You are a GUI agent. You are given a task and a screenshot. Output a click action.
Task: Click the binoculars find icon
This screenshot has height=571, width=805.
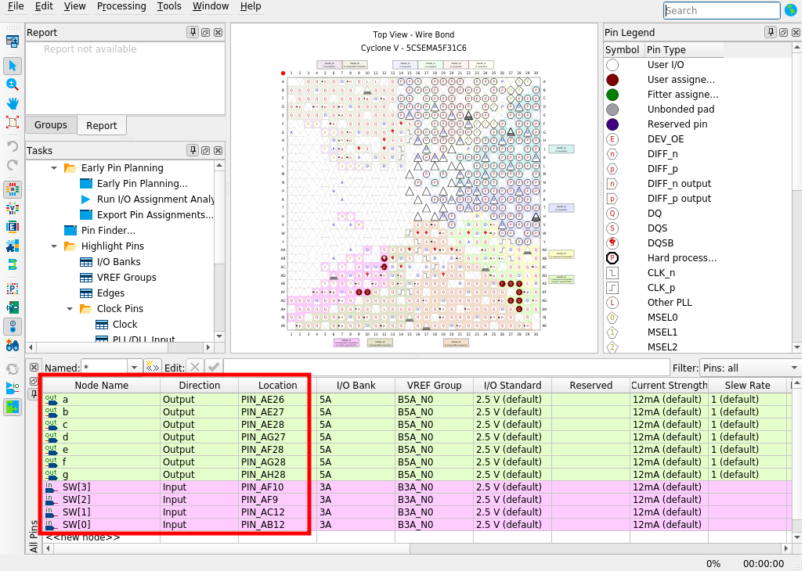pyautogui.click(x=13, y=345)
